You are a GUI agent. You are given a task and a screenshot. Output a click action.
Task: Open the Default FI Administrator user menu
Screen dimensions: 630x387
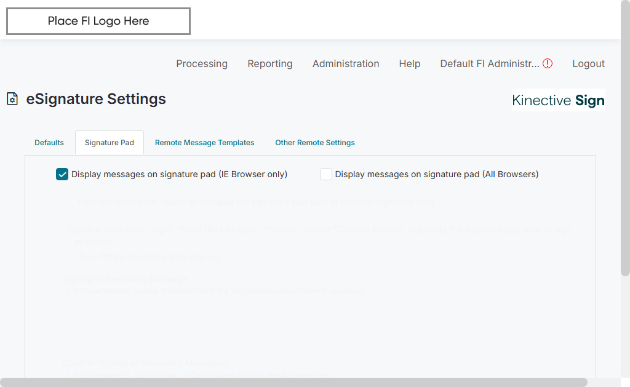pos(490,63)
